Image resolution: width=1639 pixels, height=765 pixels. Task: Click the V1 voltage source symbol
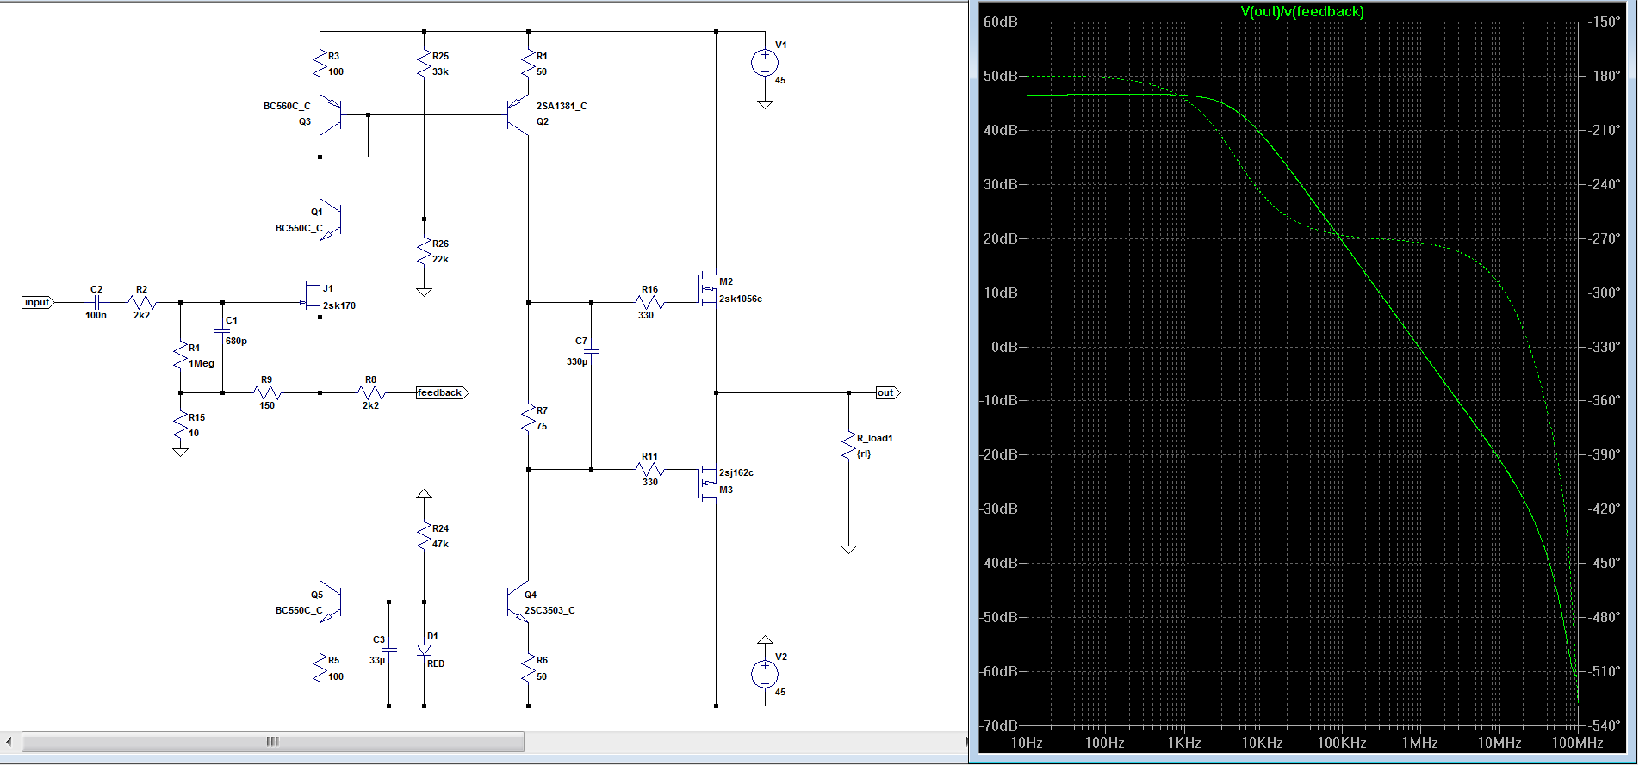tap(765, 63)
